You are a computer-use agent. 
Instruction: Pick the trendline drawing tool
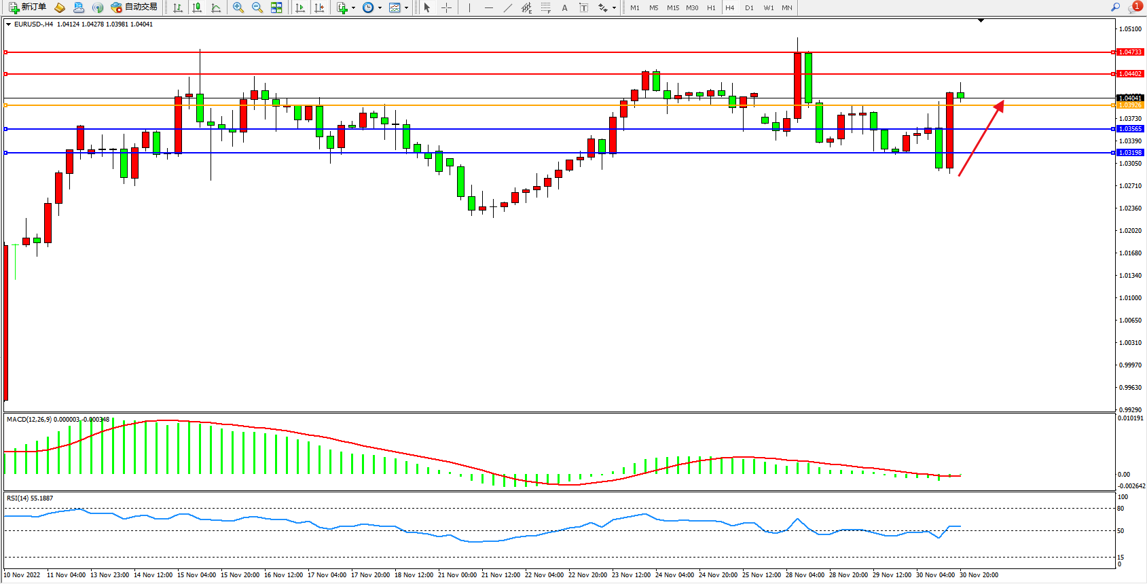[x=507, y=7]
